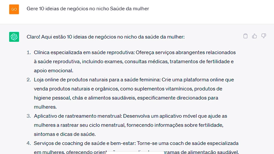
Task: Click the word 'mulheres.' ending item 2
Action: [x=45, y=107]
